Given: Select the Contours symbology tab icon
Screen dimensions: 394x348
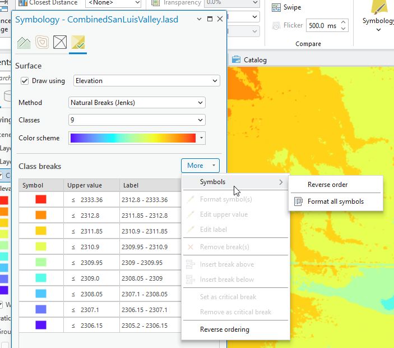Looking at the screenshot, I should click(42, 43).
